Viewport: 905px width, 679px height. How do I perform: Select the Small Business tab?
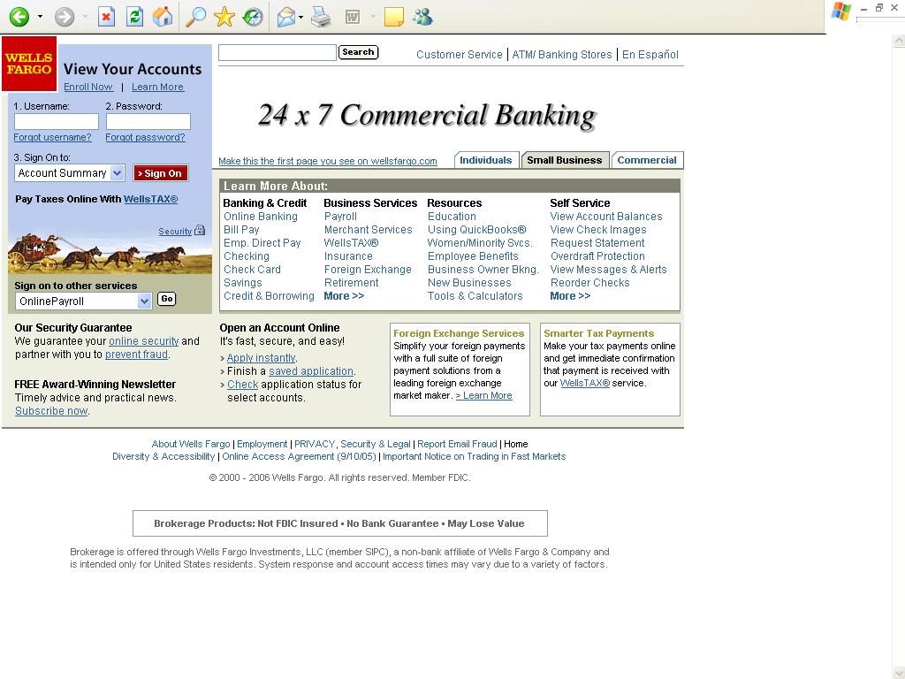click(x=565, y=160)
